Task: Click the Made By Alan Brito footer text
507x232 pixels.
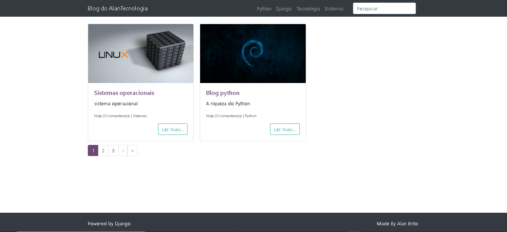Action: [x=397, y=223]
